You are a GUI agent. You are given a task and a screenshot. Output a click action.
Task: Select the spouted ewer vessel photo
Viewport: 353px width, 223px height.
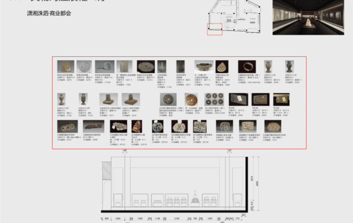pos(162,66)
